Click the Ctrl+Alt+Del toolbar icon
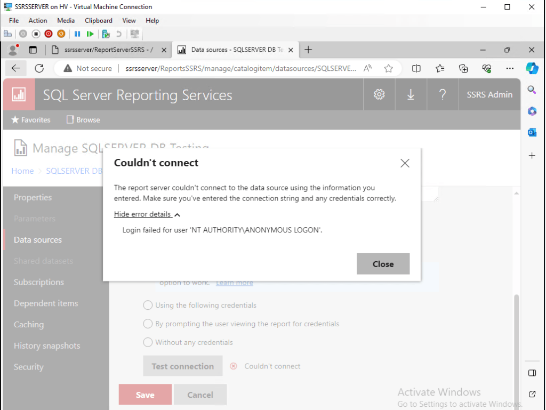This screenshot has width=546, height=410. click(x=7, y=34)
